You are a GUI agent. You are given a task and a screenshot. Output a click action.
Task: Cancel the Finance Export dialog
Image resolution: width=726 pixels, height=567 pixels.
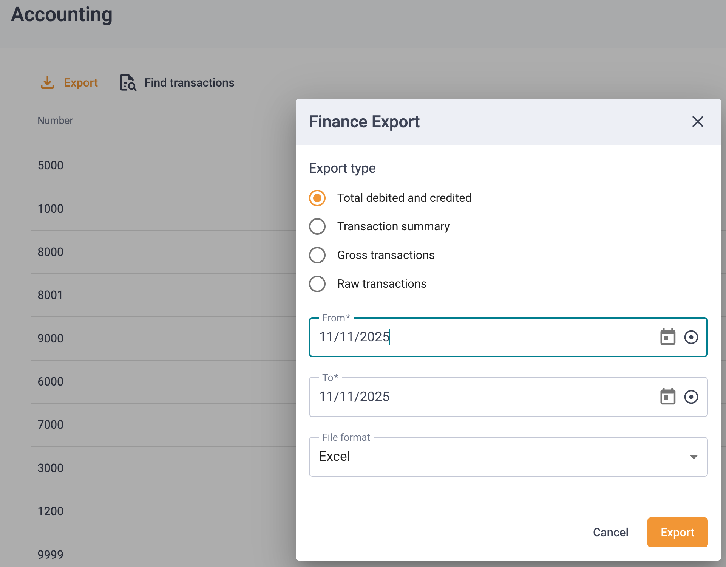point(610,532)
